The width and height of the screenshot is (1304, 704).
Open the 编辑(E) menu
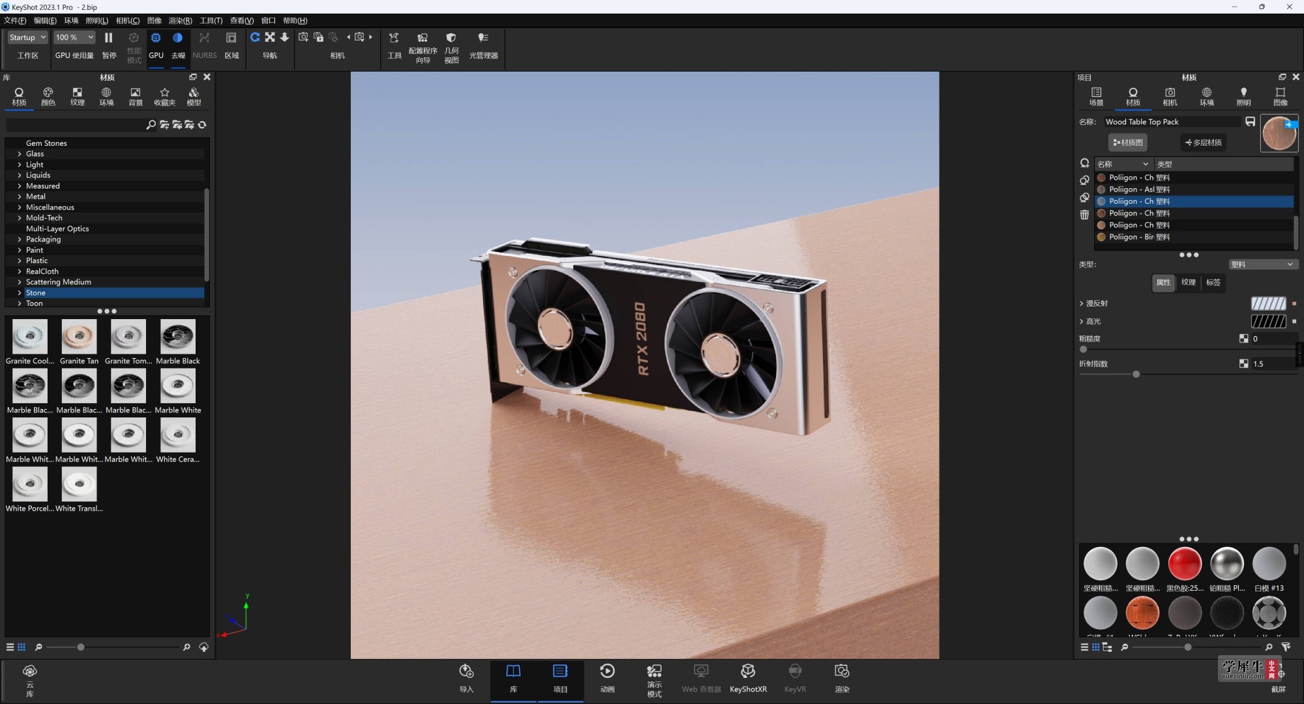point(45,20)
